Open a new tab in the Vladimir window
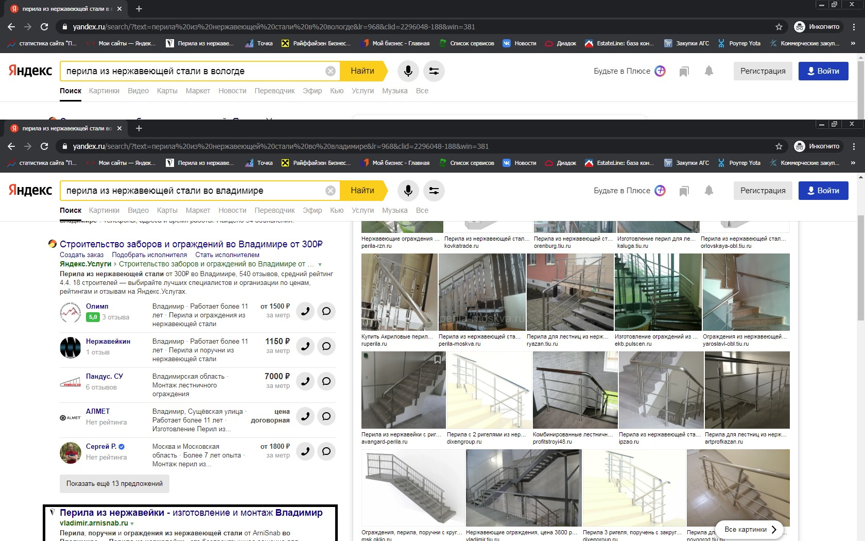 coord(139,128)
